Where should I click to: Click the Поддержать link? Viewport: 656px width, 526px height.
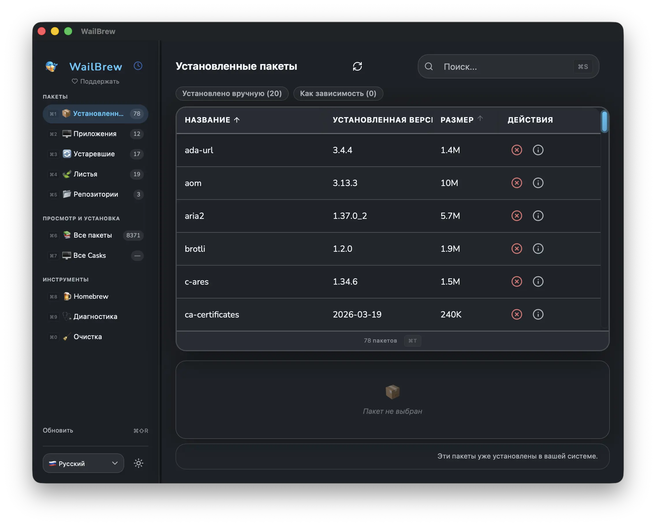(96, 81)
